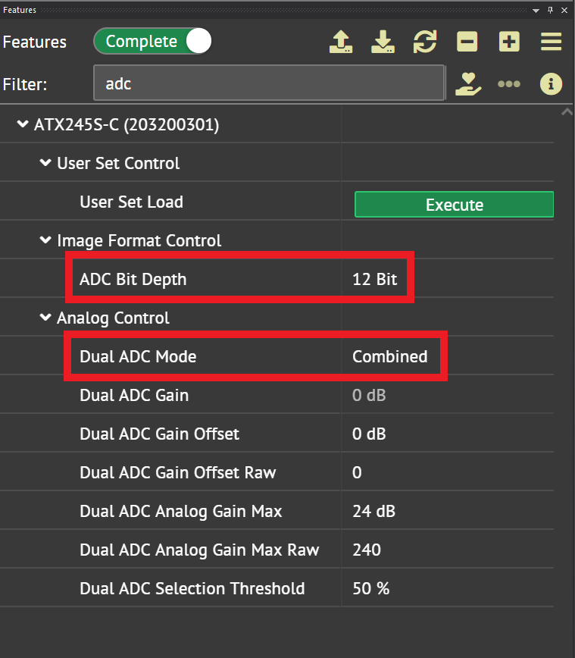Collapse the User Set Control group
Viewport: 575px width, 658px height.
tap(45, 163)
